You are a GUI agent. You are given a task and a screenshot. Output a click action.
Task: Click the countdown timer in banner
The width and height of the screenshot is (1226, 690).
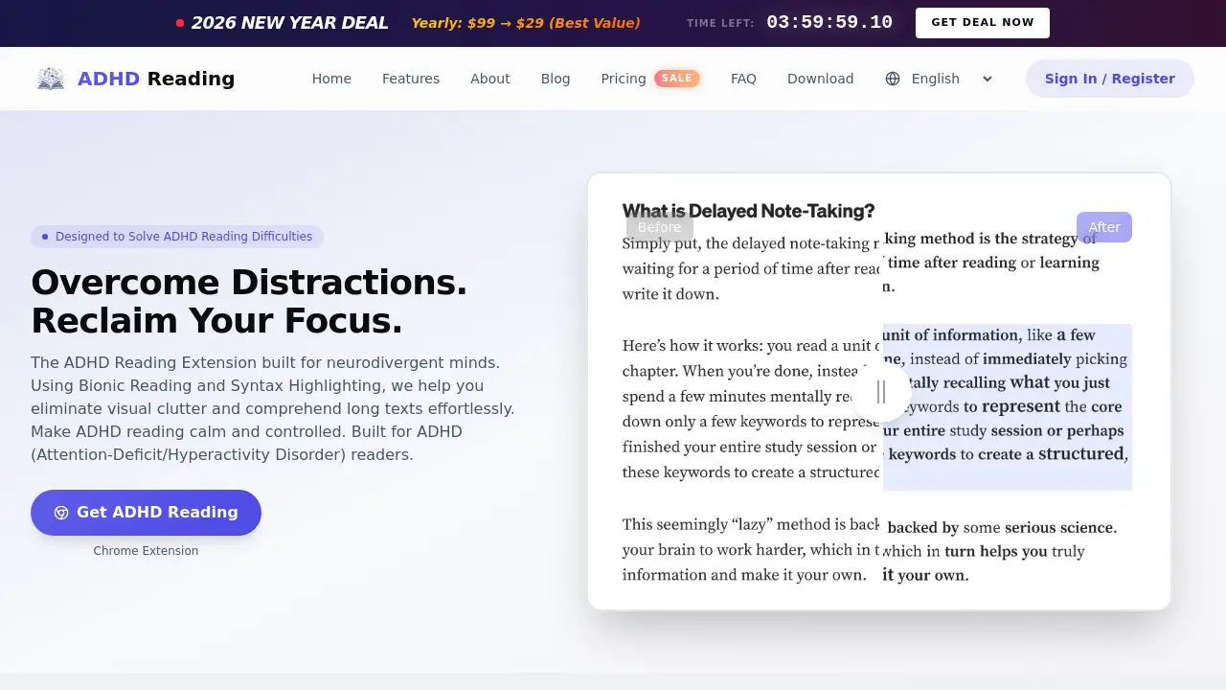[829, 23]
